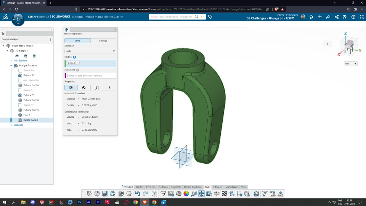Click the tag icon beside search box
This screenshot has width=366, height=206.
[x=210, y=17]
